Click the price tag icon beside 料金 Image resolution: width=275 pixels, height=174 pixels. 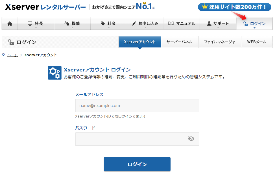coord(103,23)
